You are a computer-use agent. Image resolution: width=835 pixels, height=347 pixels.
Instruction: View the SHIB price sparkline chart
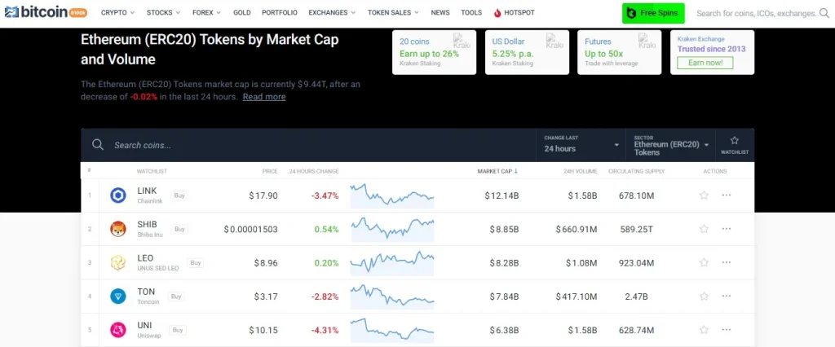pos(392,229)
